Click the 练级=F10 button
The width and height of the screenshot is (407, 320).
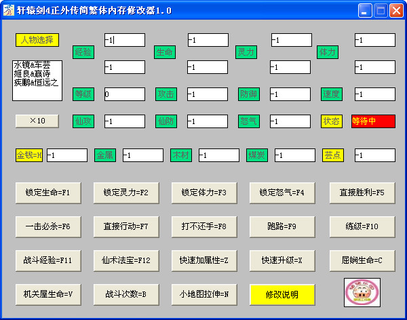(362, 227)
